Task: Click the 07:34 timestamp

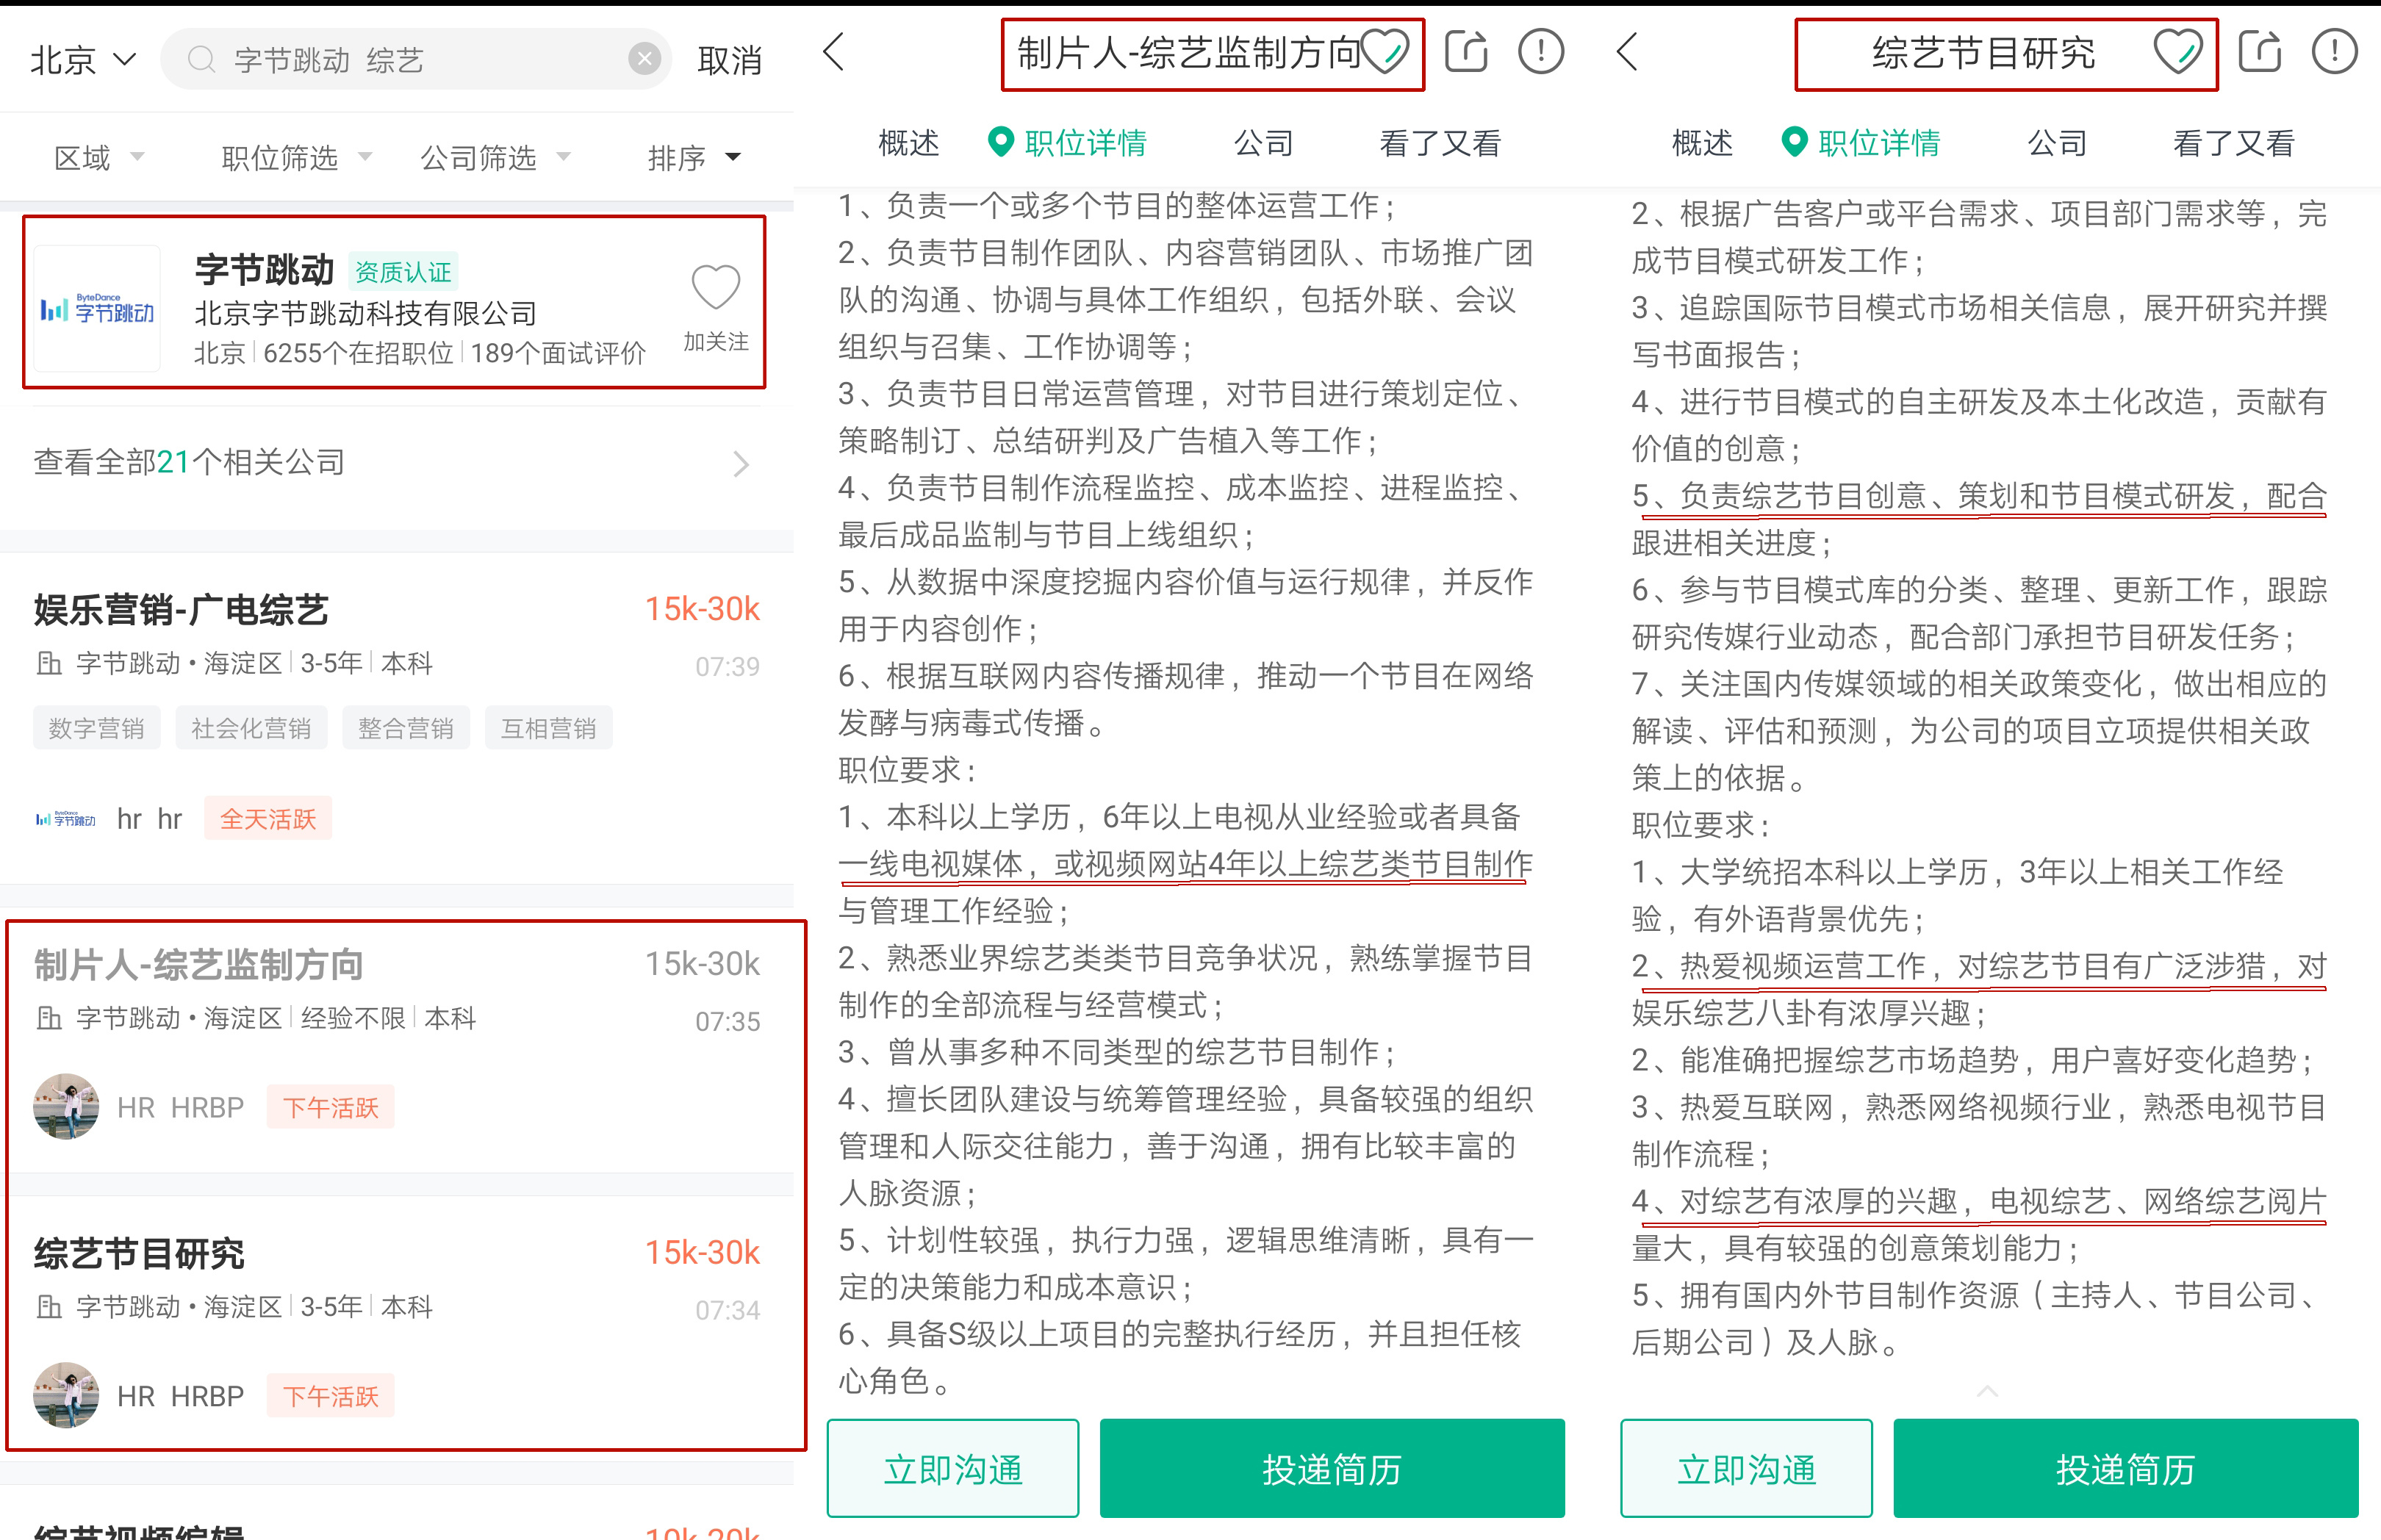Action: pyautogui.click(x=728, y=1309)
